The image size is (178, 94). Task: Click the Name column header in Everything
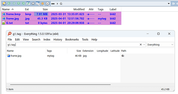tap(26, 51)
